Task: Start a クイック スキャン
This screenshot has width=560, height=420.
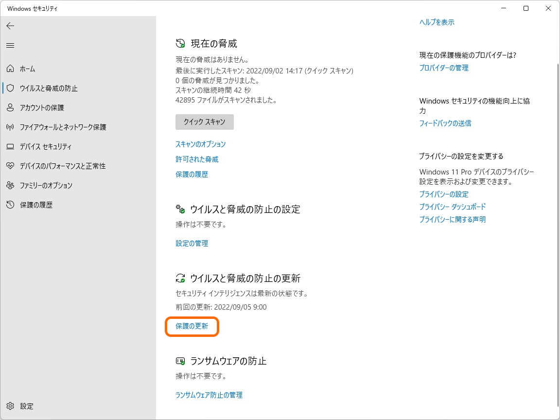Action: click(x=204, y=122)
